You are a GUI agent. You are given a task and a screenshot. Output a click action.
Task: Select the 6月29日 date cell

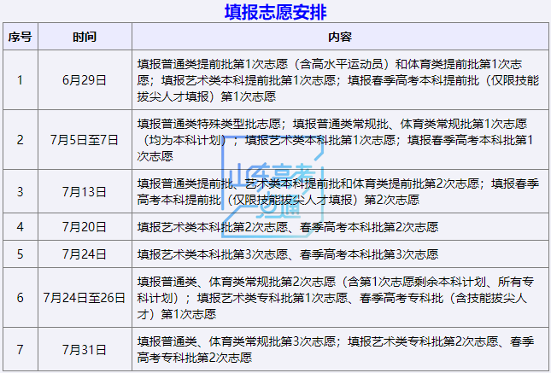pyautogui.click(x=85, y=80)
